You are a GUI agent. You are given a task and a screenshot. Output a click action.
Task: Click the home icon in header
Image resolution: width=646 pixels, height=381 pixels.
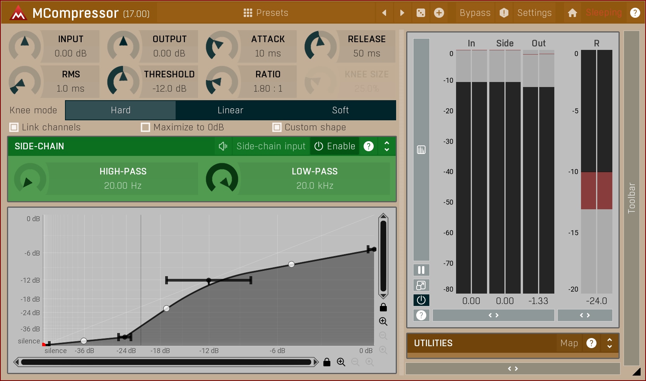click(x=572, y=13)
